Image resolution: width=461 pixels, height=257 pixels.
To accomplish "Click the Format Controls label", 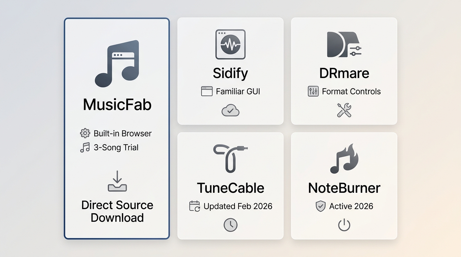I will pyautogui.click(x=351, y=91).
